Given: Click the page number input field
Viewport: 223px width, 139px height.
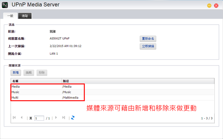Looking at the screenshot, I should pyautogui.click(x=39, y=118).
